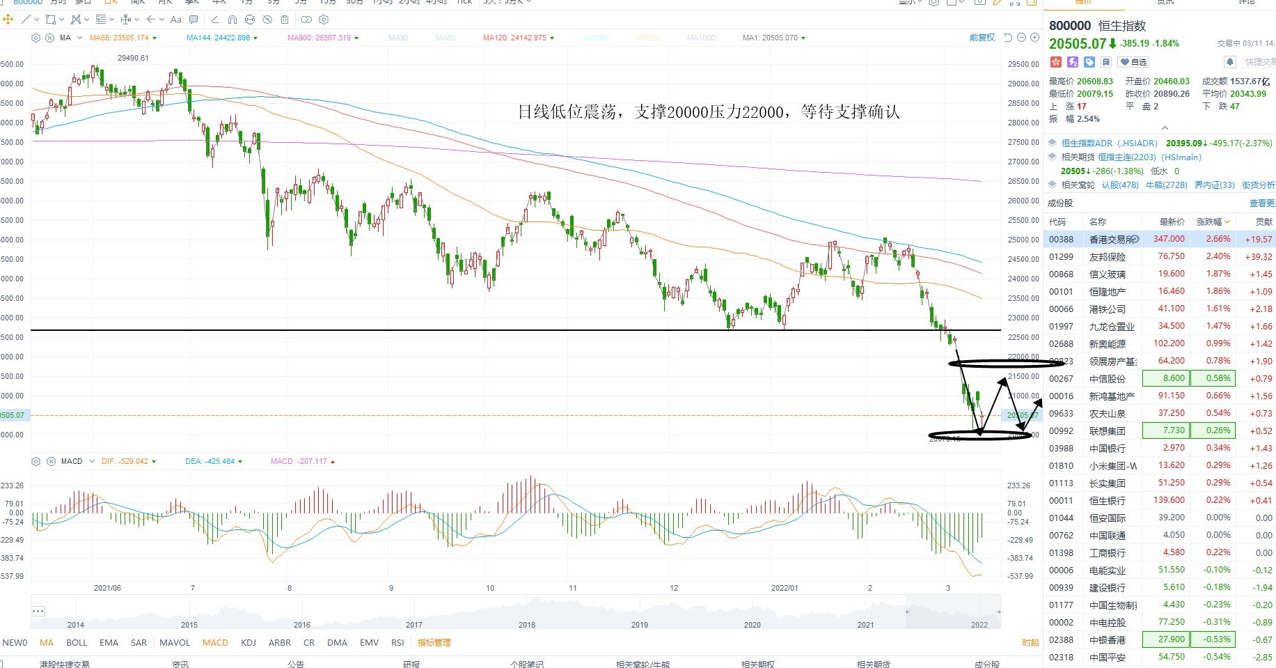Select the arrow marker tool
Viewport: 1276px width, 668px height.
(150, 20)
